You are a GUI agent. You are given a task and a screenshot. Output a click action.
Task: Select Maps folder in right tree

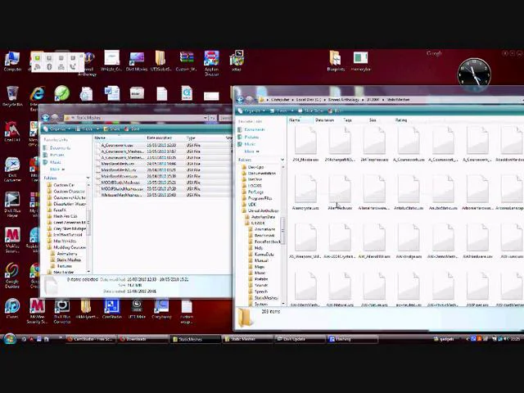[256, 267]
